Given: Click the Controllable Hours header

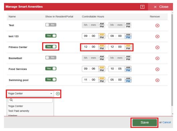Looking at the screenshot, I should click(x=93, y=17).
